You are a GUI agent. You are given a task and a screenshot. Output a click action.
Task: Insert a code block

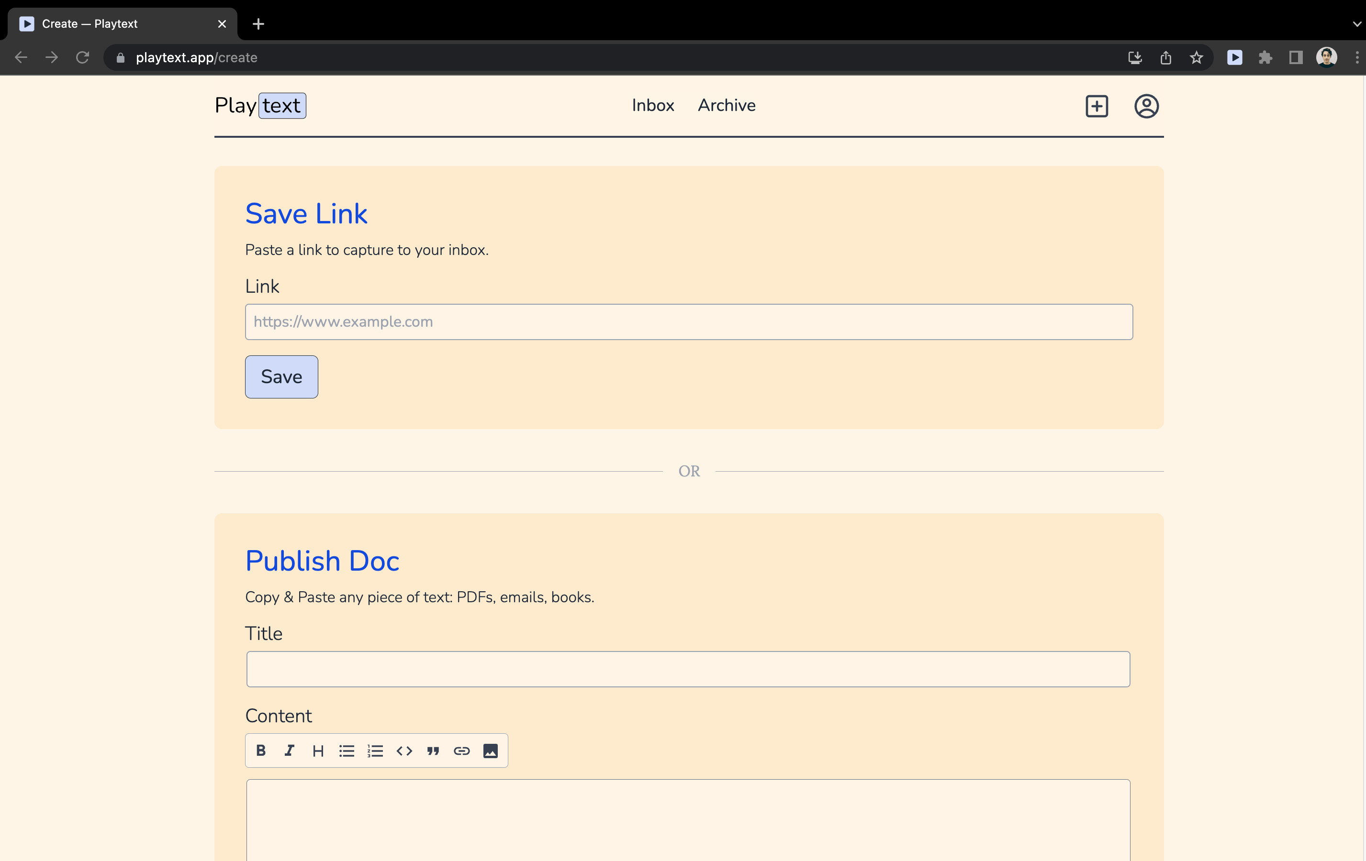pos(404,751)
